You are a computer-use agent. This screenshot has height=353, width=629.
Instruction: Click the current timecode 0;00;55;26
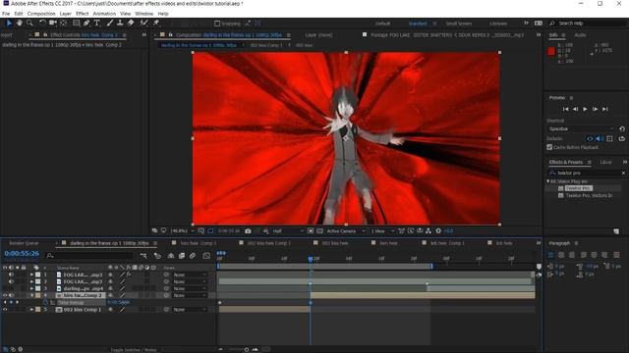pos(22,254)
